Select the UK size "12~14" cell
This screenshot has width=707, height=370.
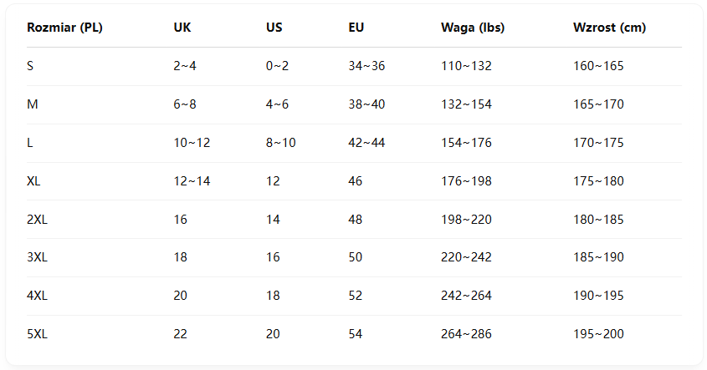(192, 181)
